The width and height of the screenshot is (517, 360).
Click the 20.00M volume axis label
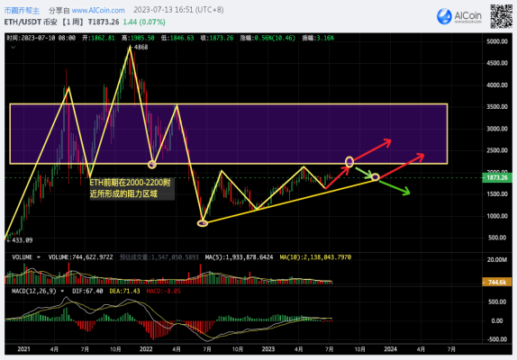[497, 260]
